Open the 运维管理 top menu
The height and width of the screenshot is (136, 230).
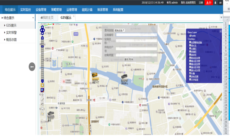pos(72,10)
